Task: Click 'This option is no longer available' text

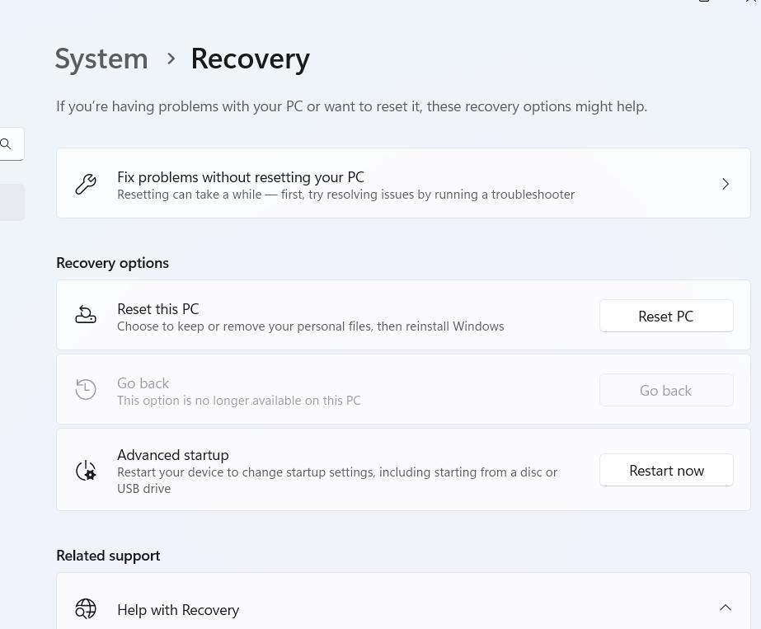Action: [239, 401]
